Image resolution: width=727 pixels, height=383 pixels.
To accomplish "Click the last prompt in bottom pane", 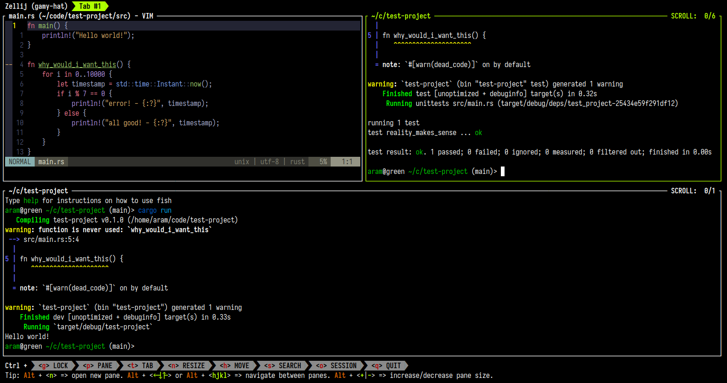I will [x=69, y=346].
